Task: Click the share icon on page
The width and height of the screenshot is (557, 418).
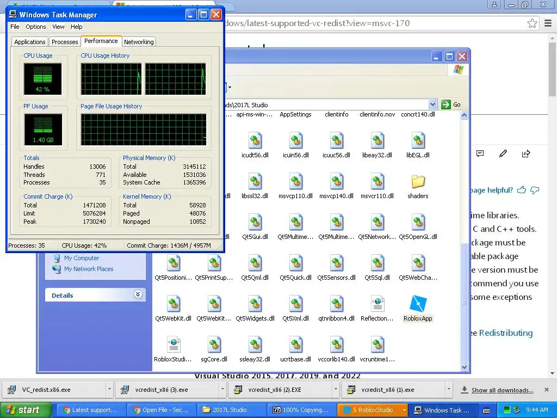Action: pos(526,153)
